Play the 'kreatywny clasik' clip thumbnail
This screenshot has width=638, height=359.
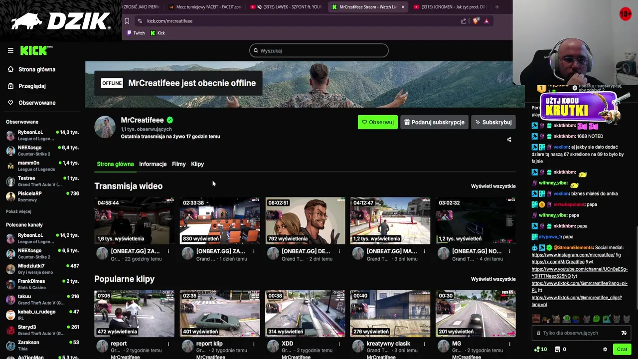pyautogui.click(x=390, y=314)
